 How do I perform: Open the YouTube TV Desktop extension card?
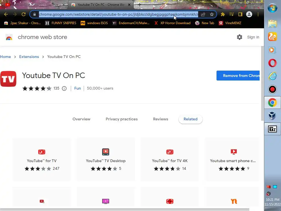tap(106, 159)
